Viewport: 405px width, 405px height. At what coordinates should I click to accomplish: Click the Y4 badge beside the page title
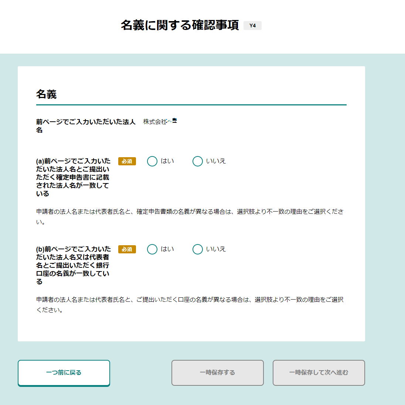tap(252, 26)
